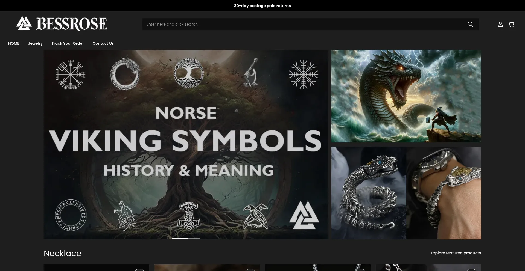Open the coiled silver dragon bracelet image
Image resolution: width=525 pixels, height=271 pixels.
coord(369,193)
